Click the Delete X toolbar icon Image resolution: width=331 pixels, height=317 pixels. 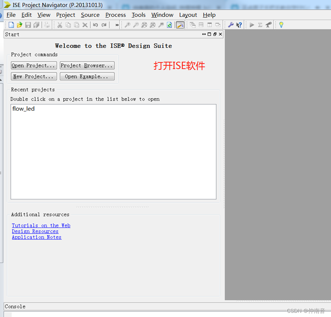(85, 25)
